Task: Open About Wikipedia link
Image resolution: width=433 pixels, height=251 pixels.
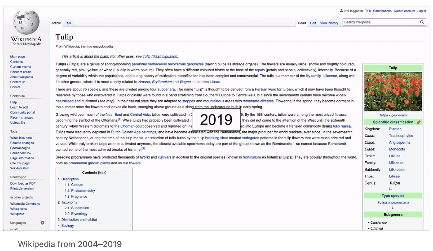Action: (21, 77)
